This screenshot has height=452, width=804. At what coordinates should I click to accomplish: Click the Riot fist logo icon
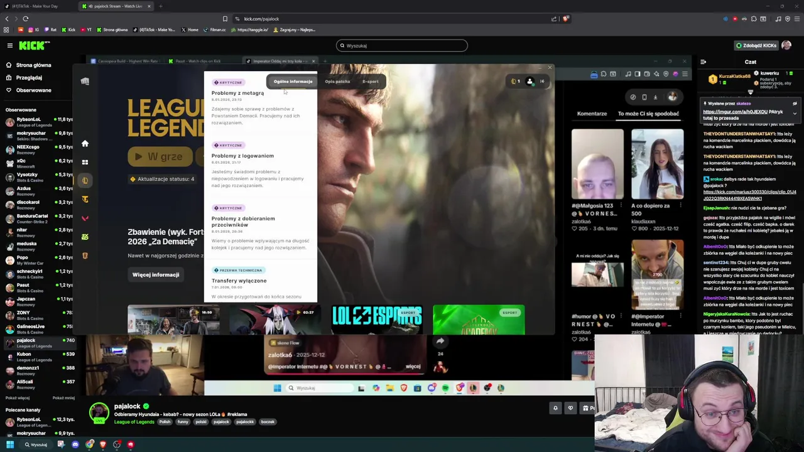(x=85, y=81)
